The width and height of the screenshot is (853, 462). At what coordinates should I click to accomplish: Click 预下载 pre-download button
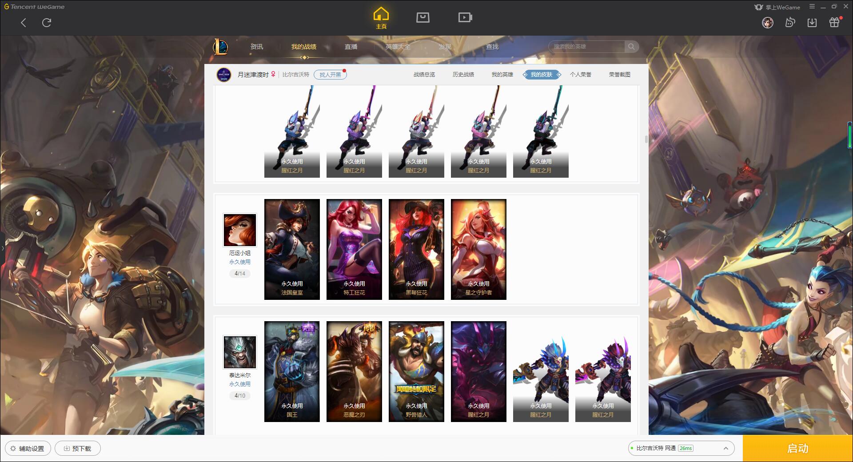coord(78,449)
